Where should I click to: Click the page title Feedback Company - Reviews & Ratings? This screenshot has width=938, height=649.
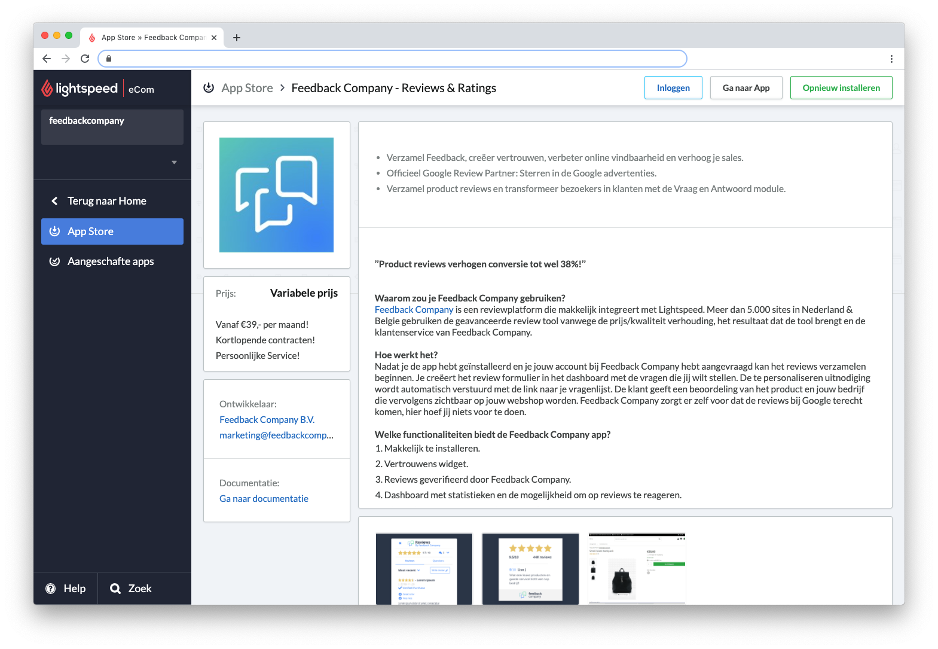pos(393,88)
